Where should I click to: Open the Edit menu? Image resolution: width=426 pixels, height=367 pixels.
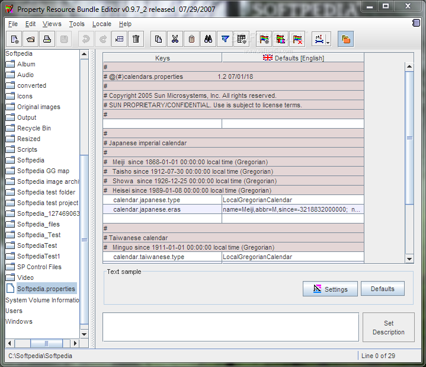30,24
